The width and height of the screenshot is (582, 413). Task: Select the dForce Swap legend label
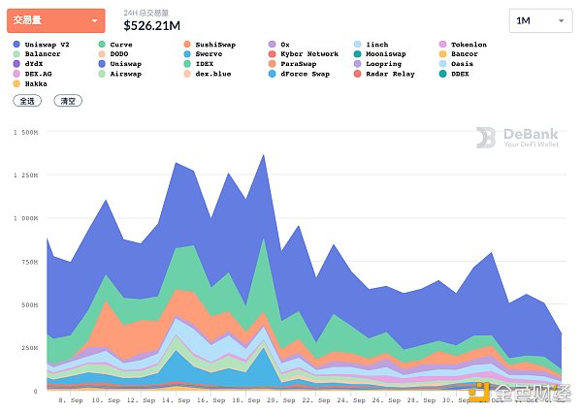pyautogui.click(x=306, y=74)
